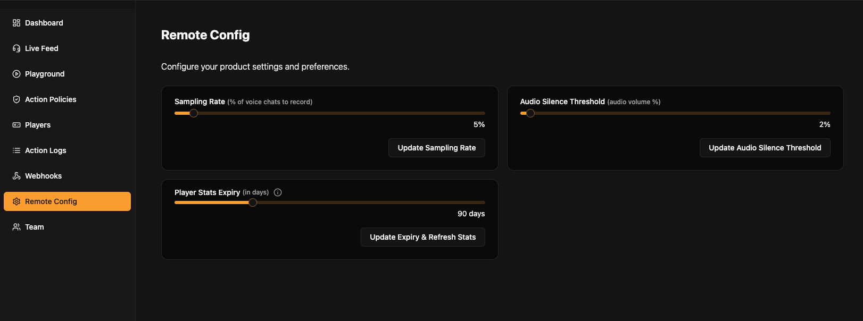Screen dimensions: 863x321
Task: Click the Update Sampling Rate button
Action: click(436, 148)
